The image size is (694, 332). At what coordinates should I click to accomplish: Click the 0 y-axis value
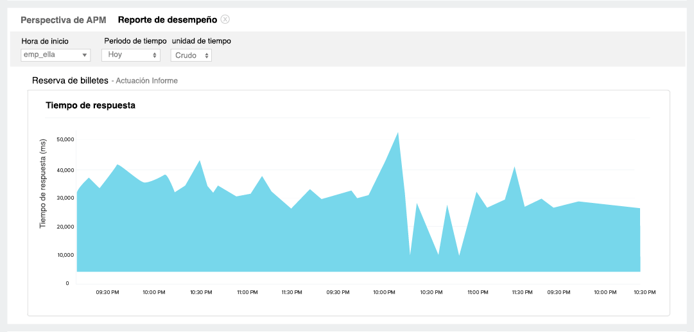click(x=67, y=283)
